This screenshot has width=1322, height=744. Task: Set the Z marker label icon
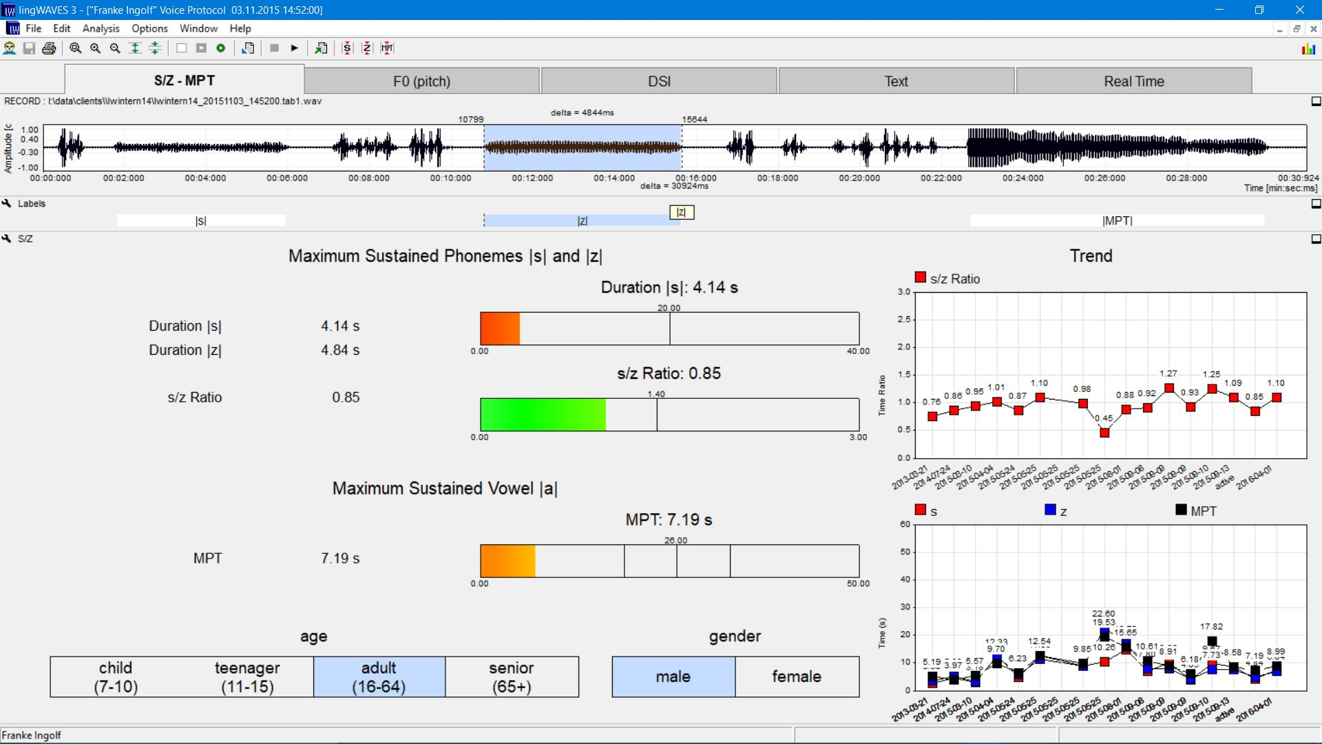coord(367,48)
